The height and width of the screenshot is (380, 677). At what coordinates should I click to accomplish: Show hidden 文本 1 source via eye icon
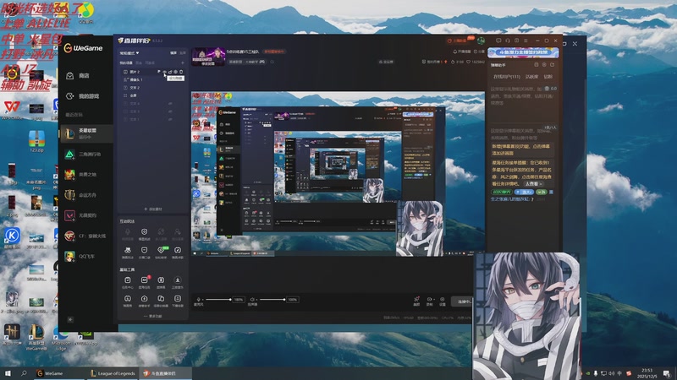170,119
